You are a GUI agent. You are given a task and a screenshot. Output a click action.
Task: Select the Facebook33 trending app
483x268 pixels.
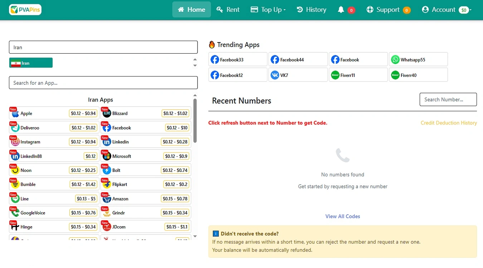(238, 59)
